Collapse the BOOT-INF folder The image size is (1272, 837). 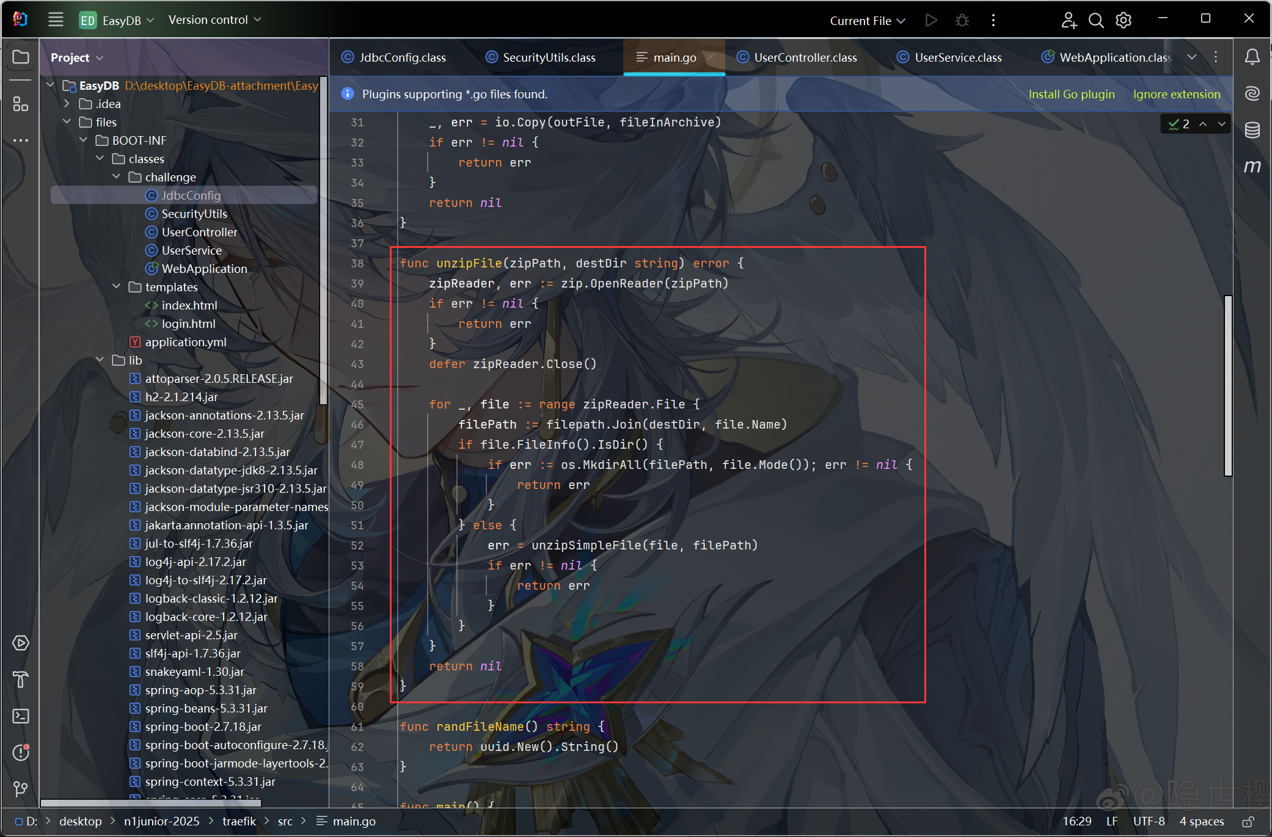(x=84, y=140)
